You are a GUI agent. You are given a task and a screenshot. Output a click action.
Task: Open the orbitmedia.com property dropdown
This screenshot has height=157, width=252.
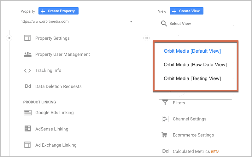coord(77,21)
